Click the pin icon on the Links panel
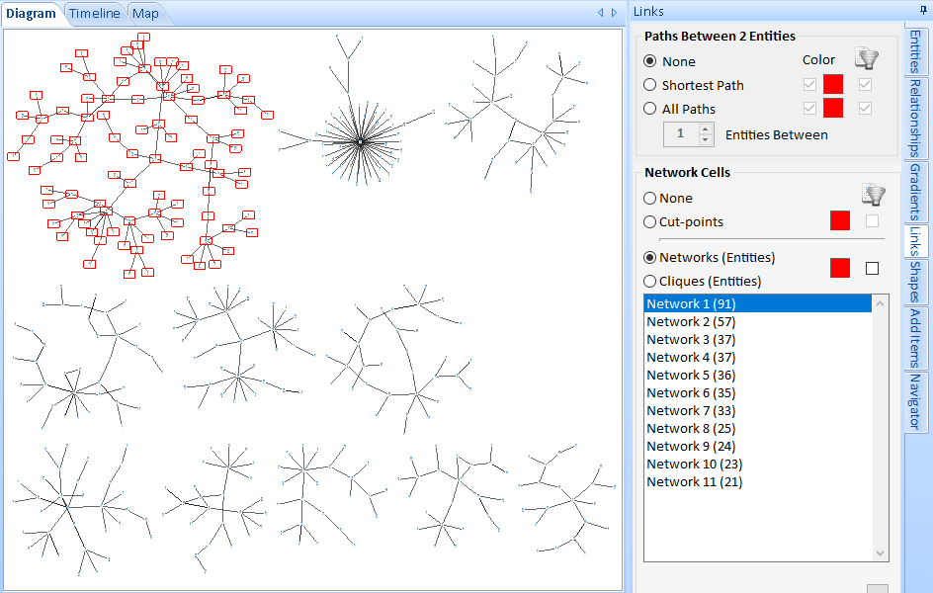933x593 pixels. click(921, 11)
